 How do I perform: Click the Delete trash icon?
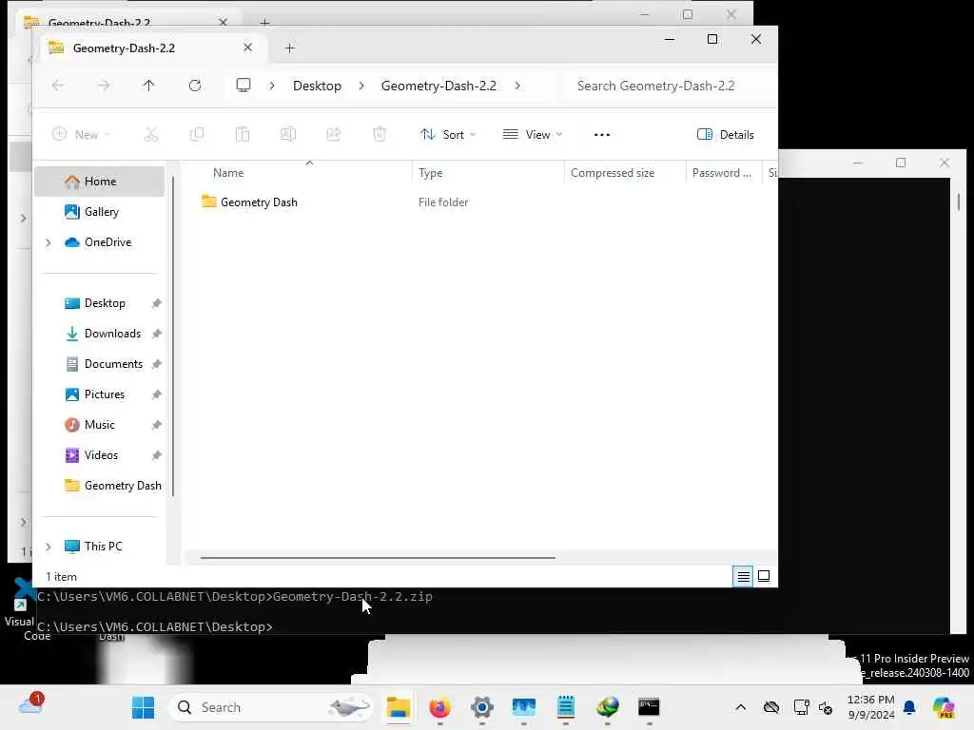click(380, 134)
